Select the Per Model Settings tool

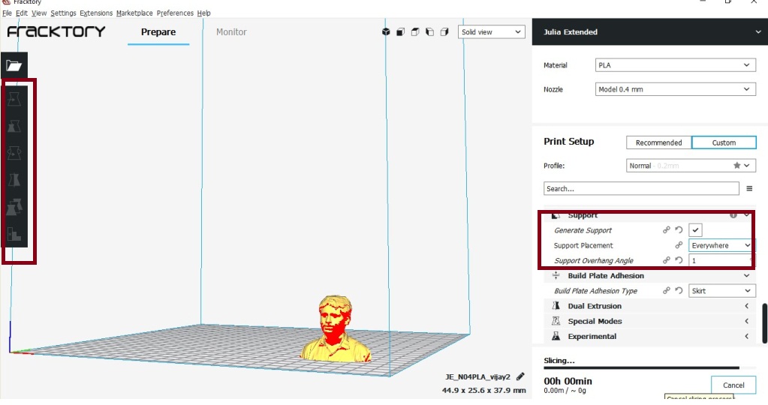click(14, 208)
